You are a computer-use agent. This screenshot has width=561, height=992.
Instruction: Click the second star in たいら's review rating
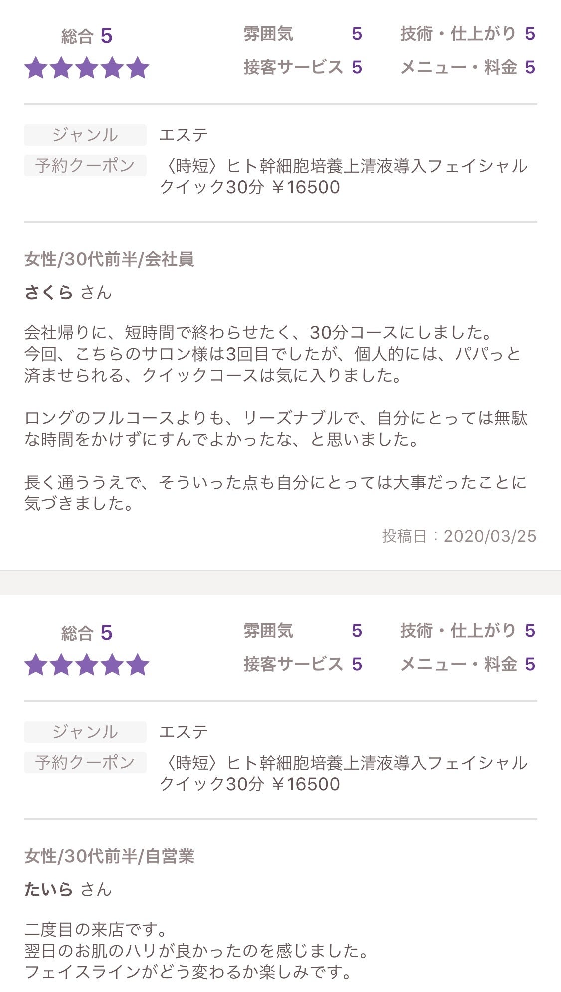click(61, 665)
